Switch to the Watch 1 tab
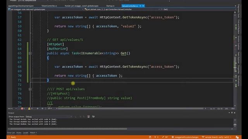This screenshot has width=248, height=139. coord(33,133)
